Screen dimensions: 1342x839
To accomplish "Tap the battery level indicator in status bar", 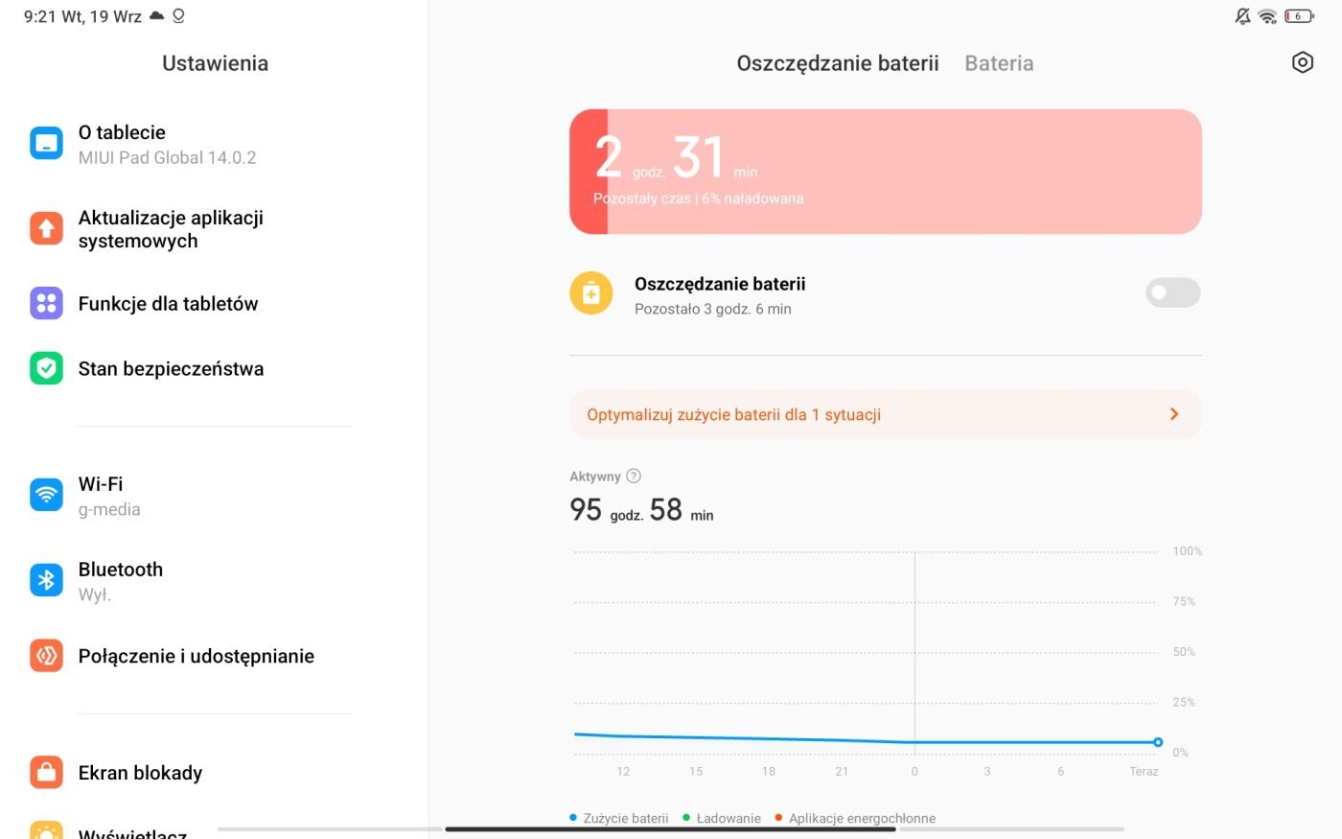I will coord(1299,16).
